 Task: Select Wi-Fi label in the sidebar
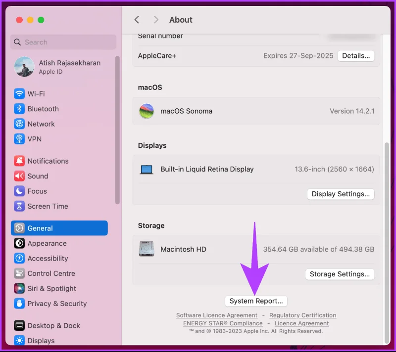click(36, 94)
